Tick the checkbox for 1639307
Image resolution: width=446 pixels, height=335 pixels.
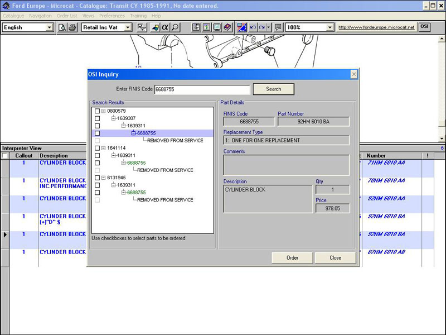point(97,118)
